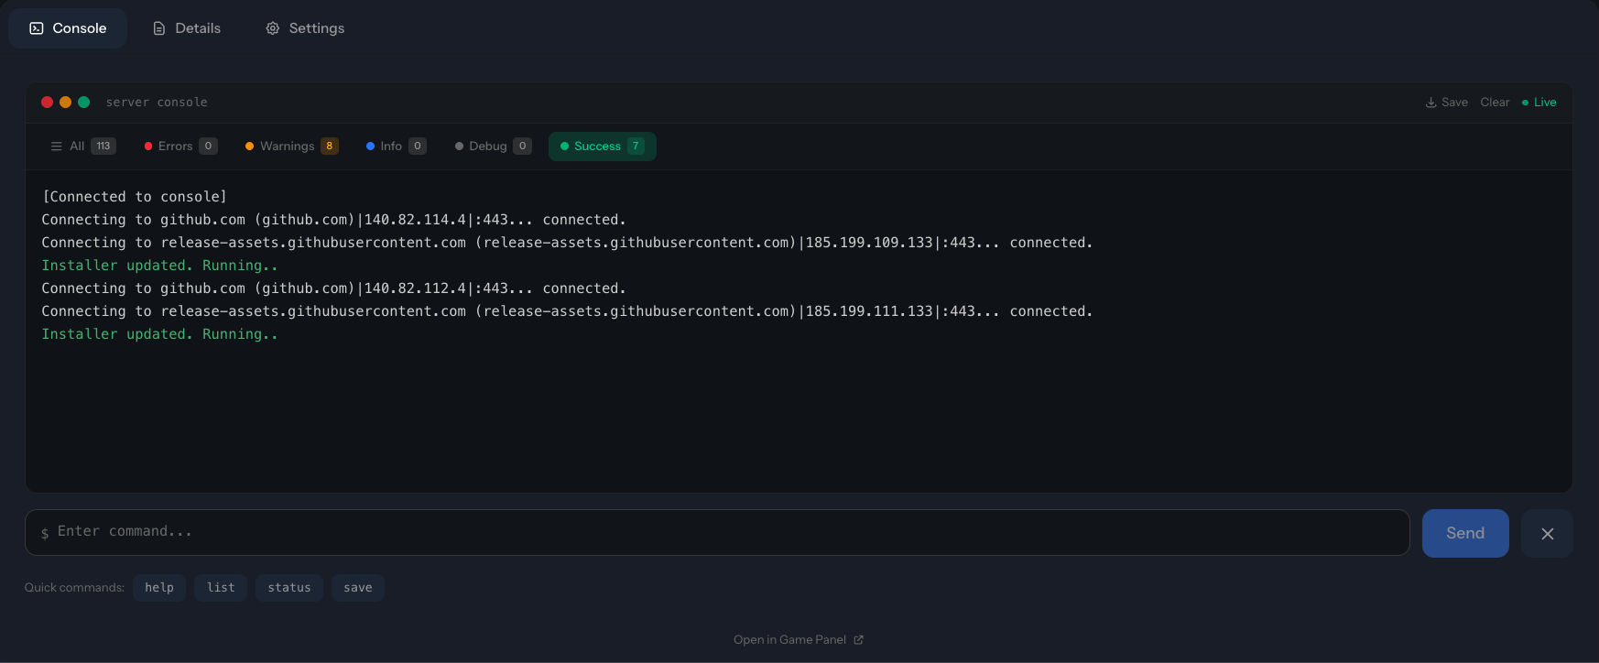This screenshot has width=1599, height=663.
Task: Open the Details tab
Action: pos(187,28)
